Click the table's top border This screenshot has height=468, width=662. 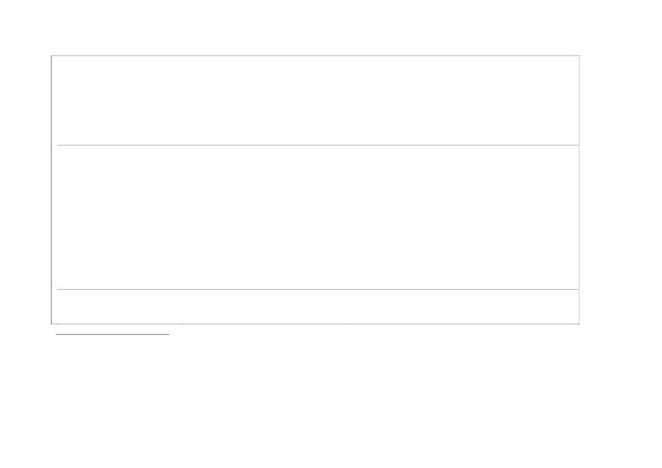(315, 56)
